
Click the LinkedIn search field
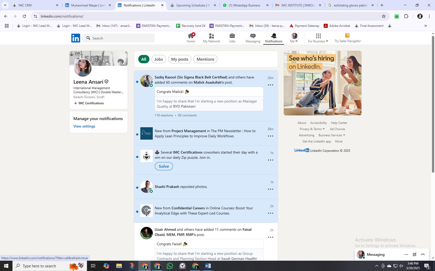(x=118, y=38)
